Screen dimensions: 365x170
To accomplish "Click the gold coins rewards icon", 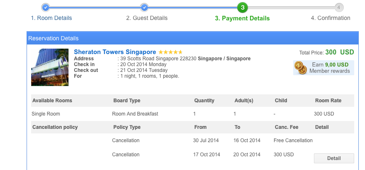I will pos(301,67).
